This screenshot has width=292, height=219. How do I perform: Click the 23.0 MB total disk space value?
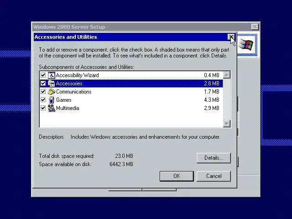tap(124, 156)
